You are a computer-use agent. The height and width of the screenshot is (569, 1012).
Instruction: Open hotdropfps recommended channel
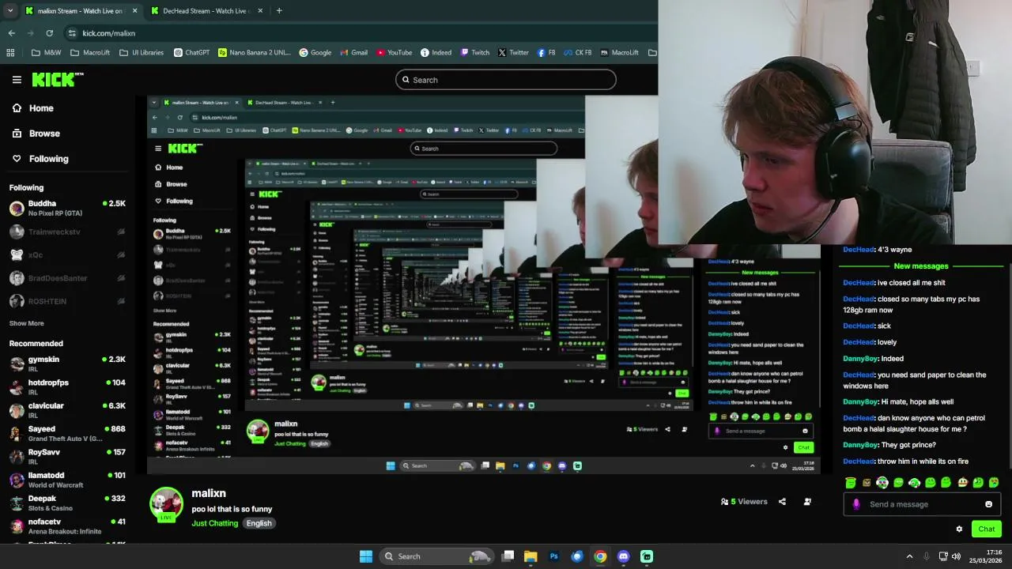pos(67,386)
